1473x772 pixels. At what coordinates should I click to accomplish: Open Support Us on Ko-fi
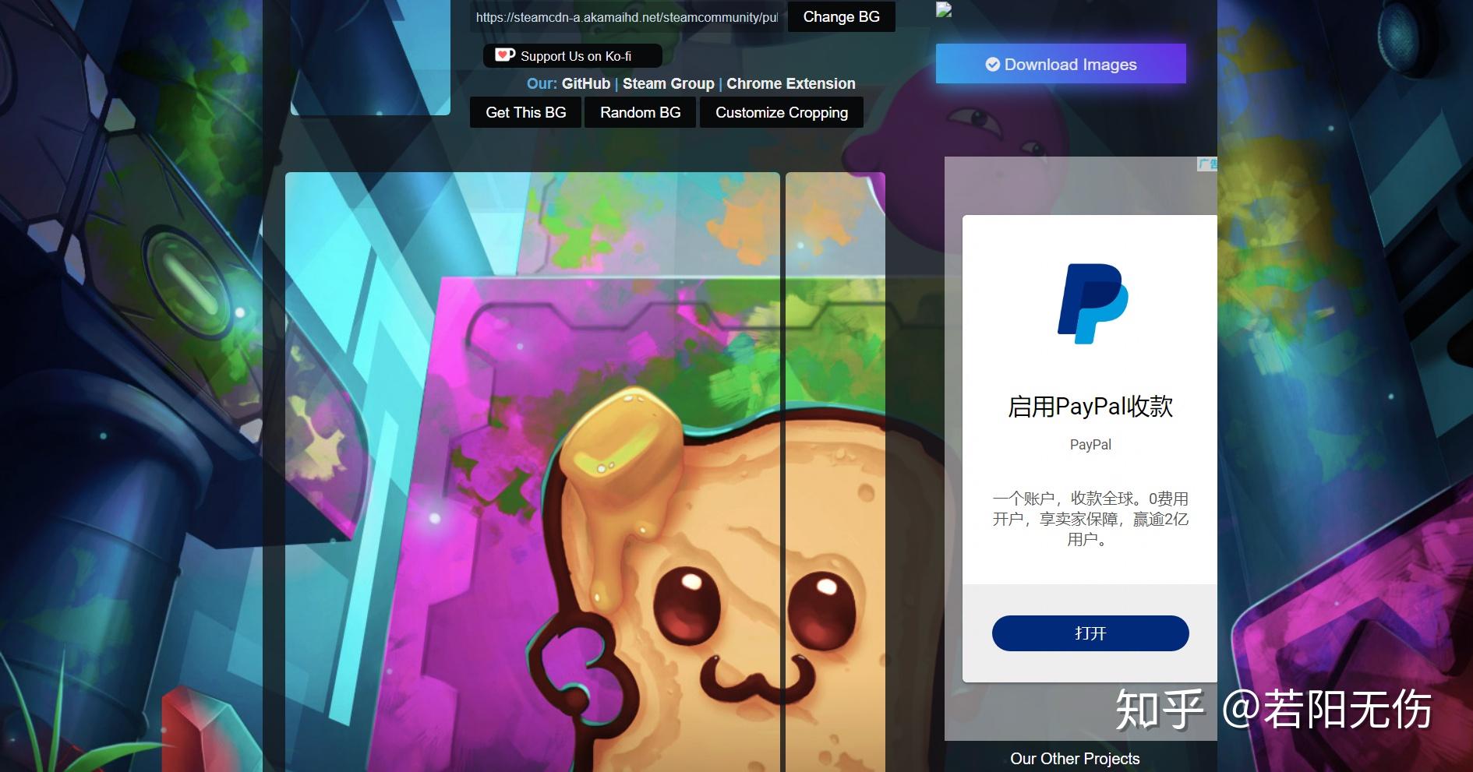(573, 56)
